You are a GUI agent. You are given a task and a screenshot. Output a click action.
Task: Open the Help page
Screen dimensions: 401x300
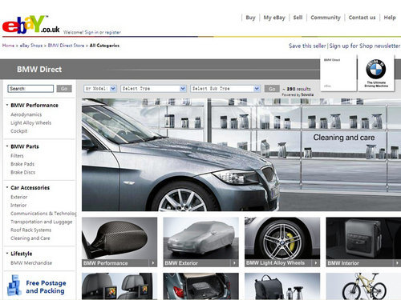[390, 18]
